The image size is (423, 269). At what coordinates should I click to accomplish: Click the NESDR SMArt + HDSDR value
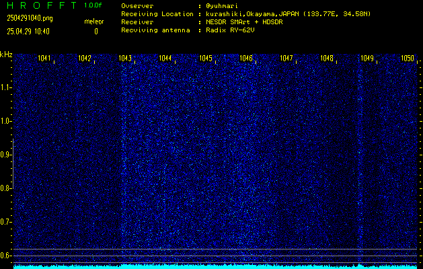pos(244,22)
